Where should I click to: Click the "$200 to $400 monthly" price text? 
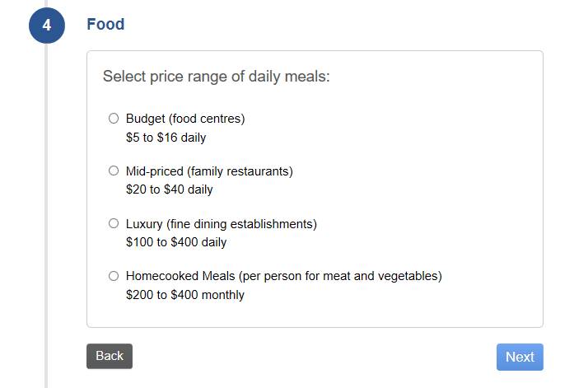point(184,295)
